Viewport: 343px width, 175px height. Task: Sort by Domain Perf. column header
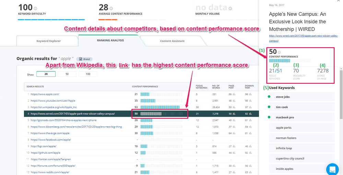(x=249, y=86)
